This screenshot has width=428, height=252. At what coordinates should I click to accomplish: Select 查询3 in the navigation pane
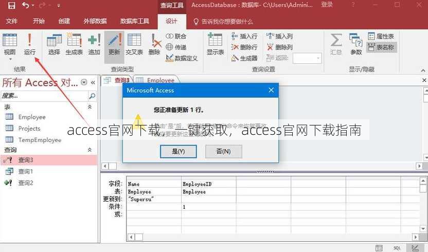pyautogui.click(x=49, y=160)
